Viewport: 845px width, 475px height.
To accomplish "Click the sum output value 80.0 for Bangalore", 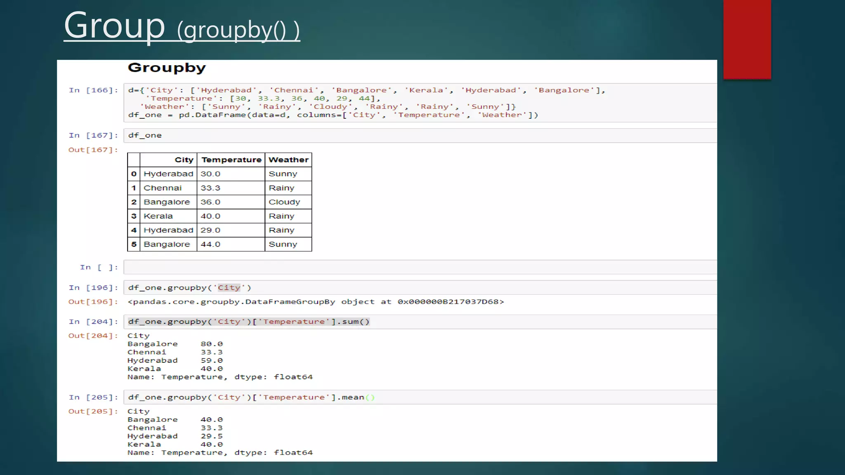I will (x=212, y=344).
